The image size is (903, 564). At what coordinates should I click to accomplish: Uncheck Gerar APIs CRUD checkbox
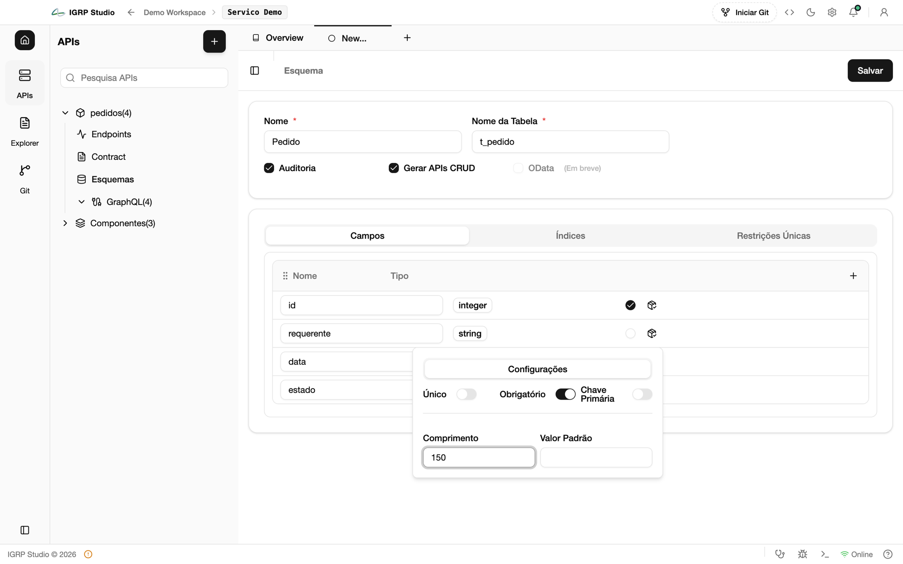tap(394, 168)
